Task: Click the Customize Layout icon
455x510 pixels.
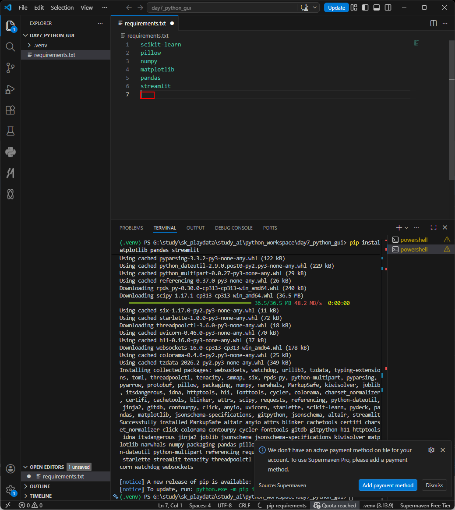Action: (x=354, y=7)
